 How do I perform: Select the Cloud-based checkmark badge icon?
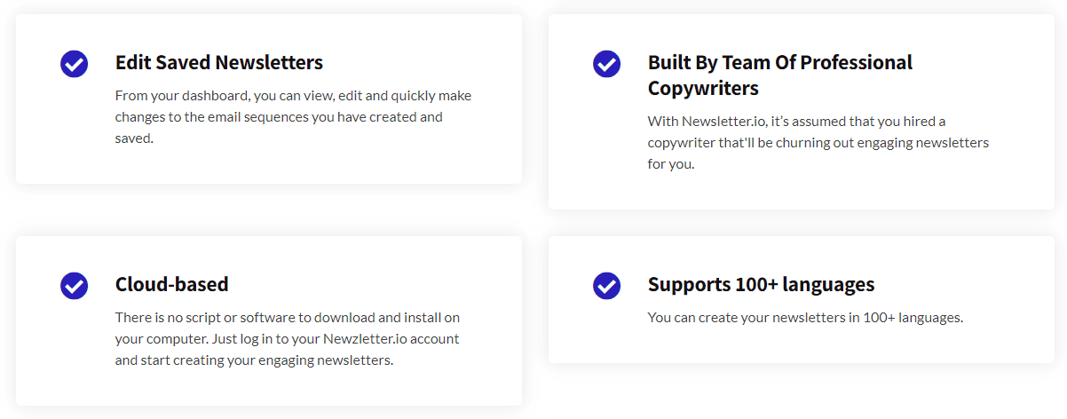pyautogui.click(x=74, y=286)
